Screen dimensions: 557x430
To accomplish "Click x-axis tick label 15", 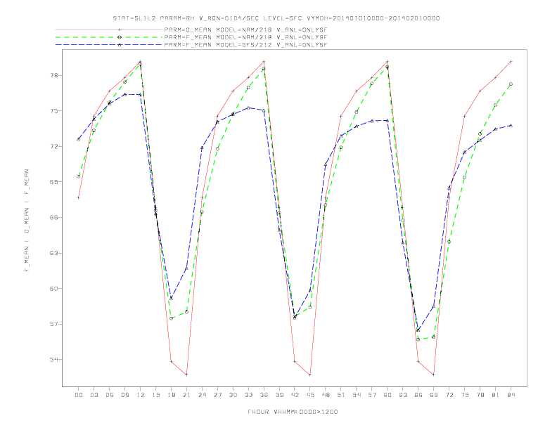I will coord(155,395).
